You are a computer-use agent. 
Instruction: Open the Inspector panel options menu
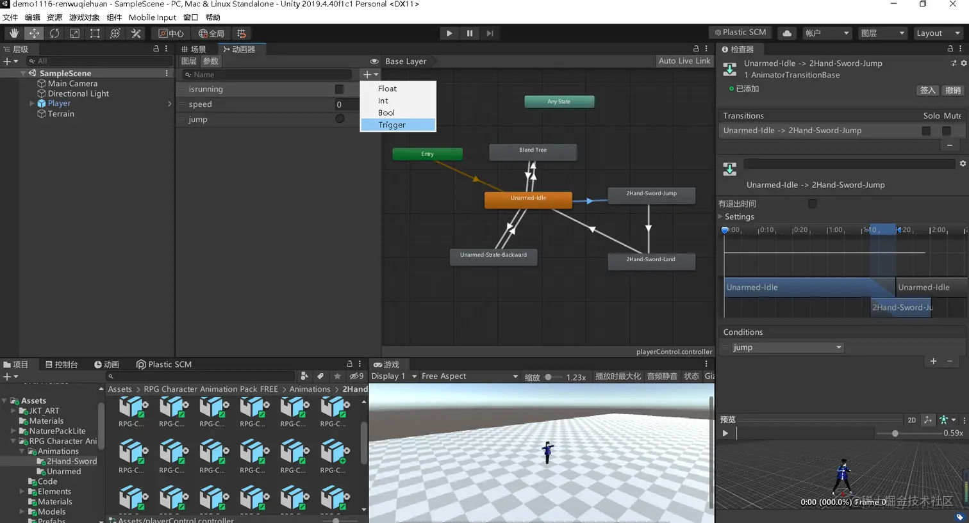tap(960, 49)
